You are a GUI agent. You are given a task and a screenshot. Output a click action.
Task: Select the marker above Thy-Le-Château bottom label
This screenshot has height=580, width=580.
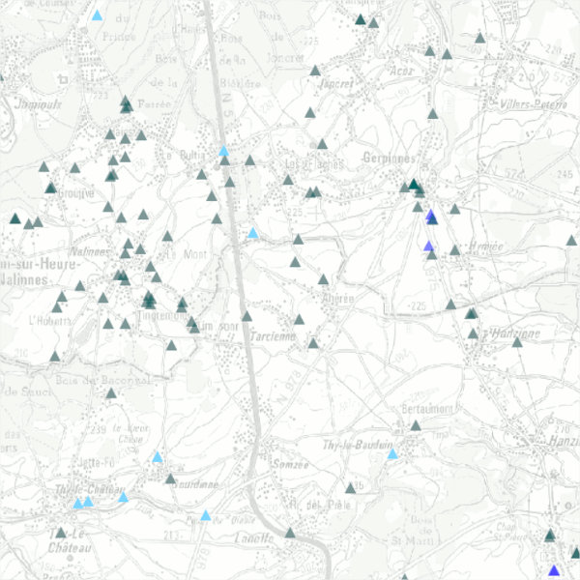60,532
